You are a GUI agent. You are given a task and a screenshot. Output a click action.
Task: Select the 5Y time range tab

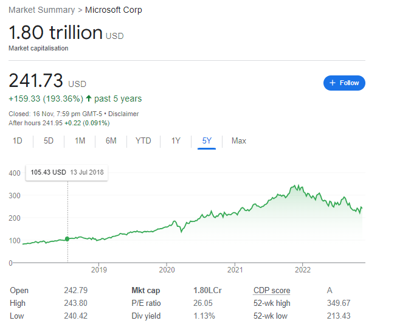pos(207,141)
